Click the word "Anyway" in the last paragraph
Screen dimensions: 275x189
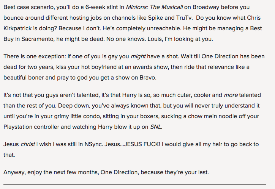[14, 172]
